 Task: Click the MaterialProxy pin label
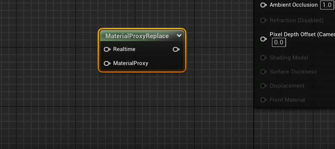[131, 63]
